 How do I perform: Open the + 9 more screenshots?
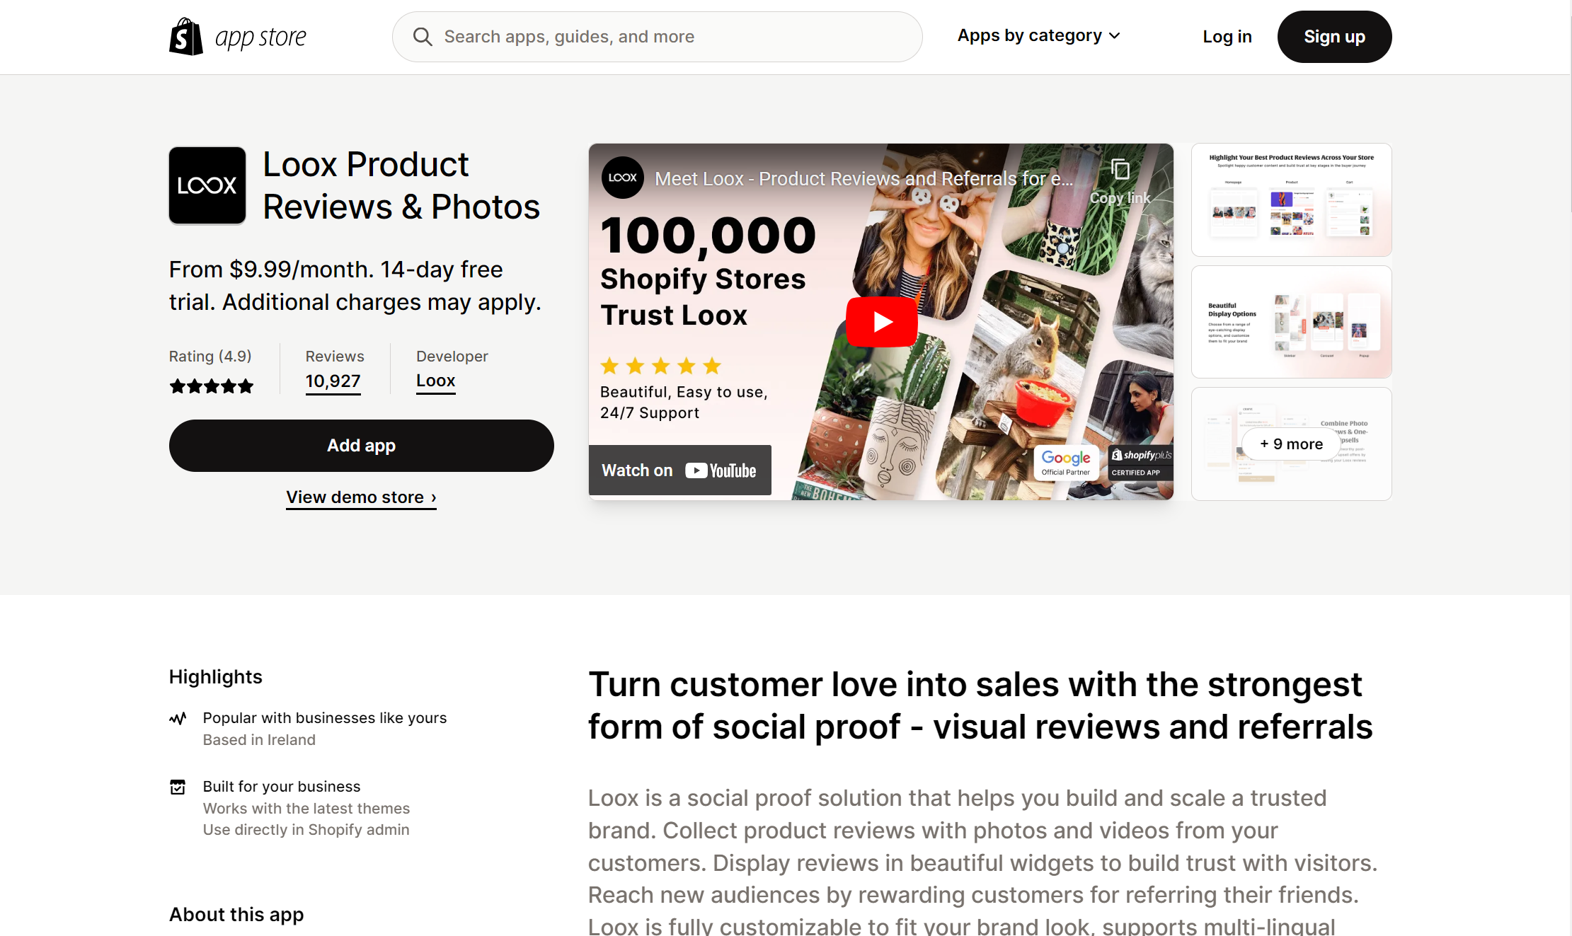pos(1291,444)
